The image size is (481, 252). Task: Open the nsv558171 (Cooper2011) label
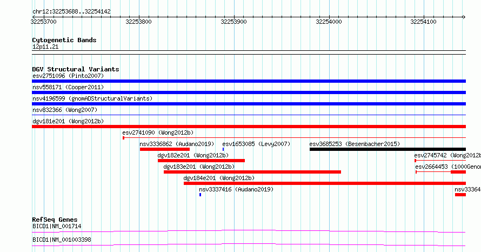point(68,87)
